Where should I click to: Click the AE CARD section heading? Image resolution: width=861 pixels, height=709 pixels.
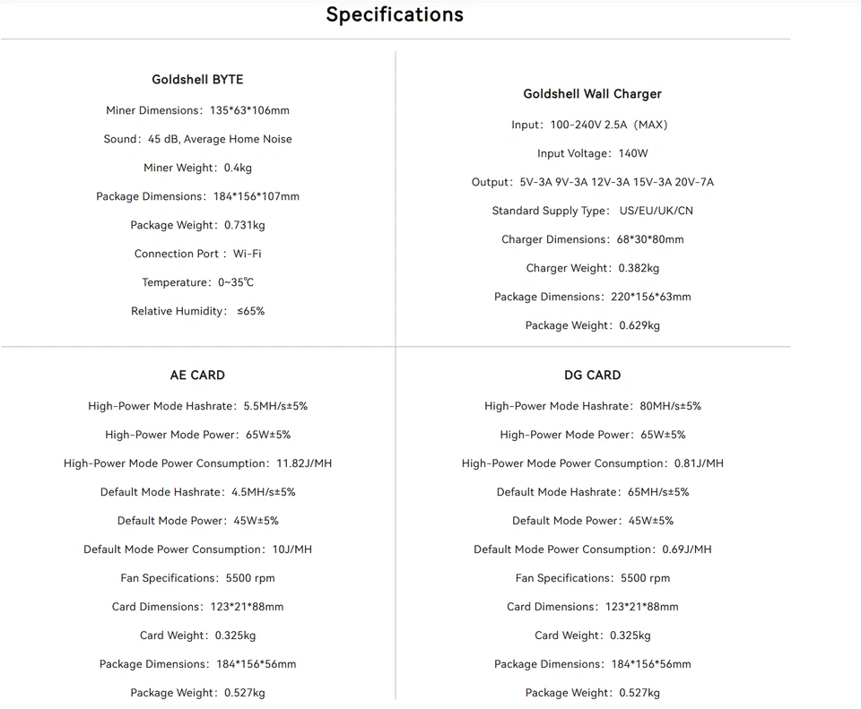[197, 376]
